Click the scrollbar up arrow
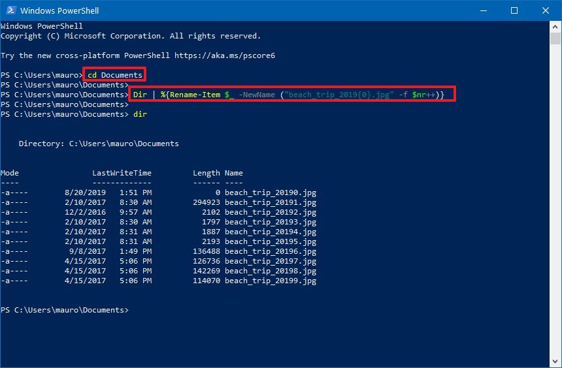This screenshot has height=368, width=562. 555,27
